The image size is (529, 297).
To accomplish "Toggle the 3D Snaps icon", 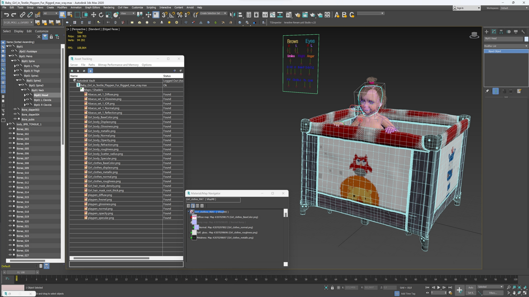I will pyautogui.click(x=164, y=15).
